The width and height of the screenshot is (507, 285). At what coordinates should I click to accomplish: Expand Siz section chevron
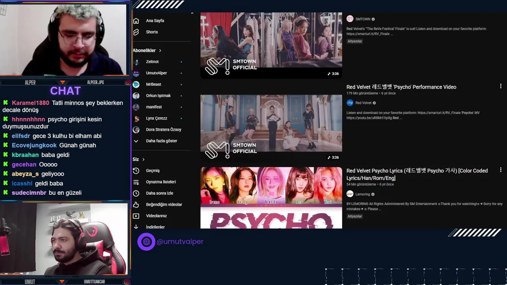coord(143,160)
